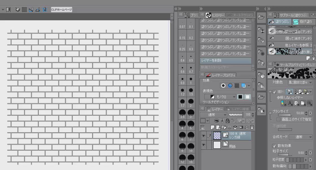316x170 pixels.
Task: Switch to the ヒストリー tab
Action: pyautogui.click(x=215, y=15)
